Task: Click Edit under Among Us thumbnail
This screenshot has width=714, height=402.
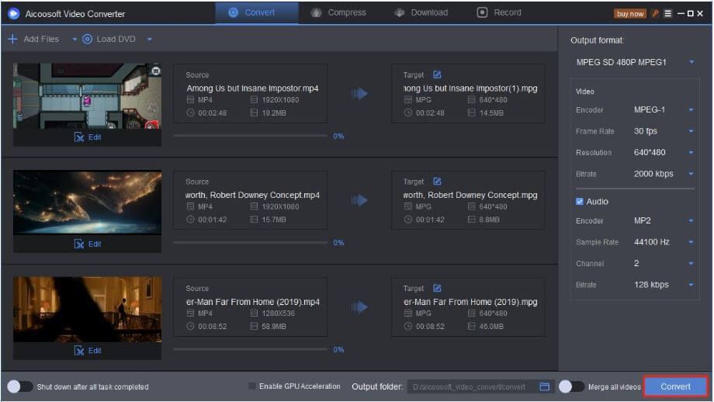Action: click(88, 137)
